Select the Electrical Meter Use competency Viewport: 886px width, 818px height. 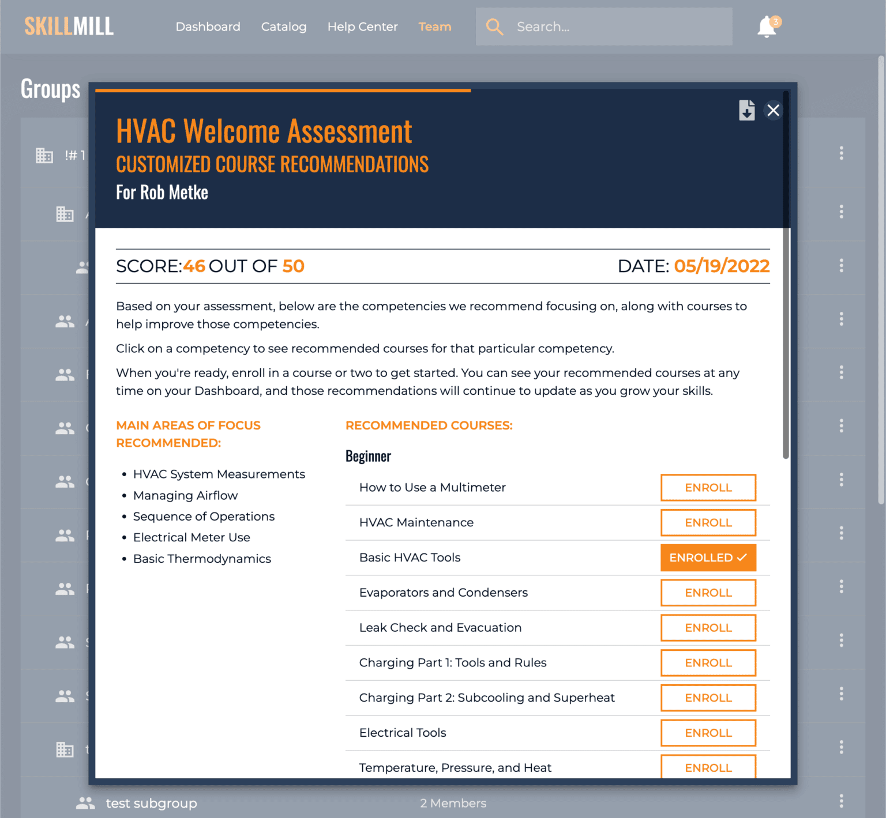(192, 537)
